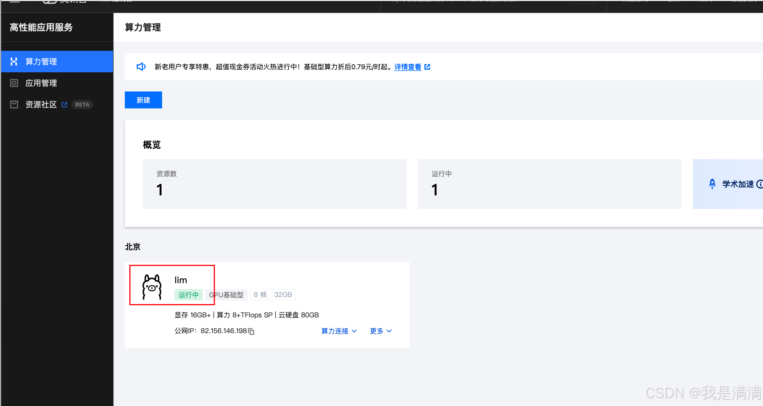Image resolution: width=763 pixels, height=406 pixels.
Task: Click the 算力管理 sidebar icon
Action: pyautogui.click(x=14, y=62)
